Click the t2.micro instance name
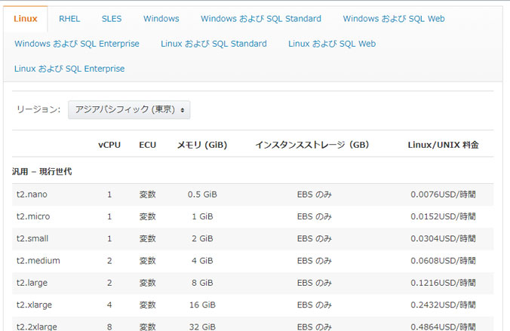510x331 pixels. pyautogui.click(x=33, y=216)
